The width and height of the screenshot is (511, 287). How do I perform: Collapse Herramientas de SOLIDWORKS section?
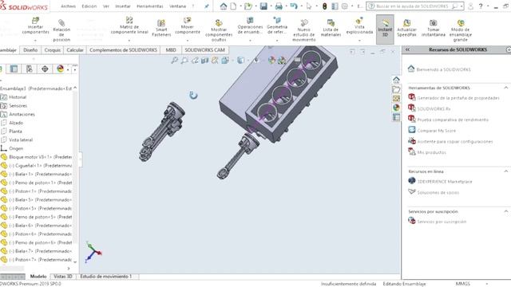pos(505,88)
